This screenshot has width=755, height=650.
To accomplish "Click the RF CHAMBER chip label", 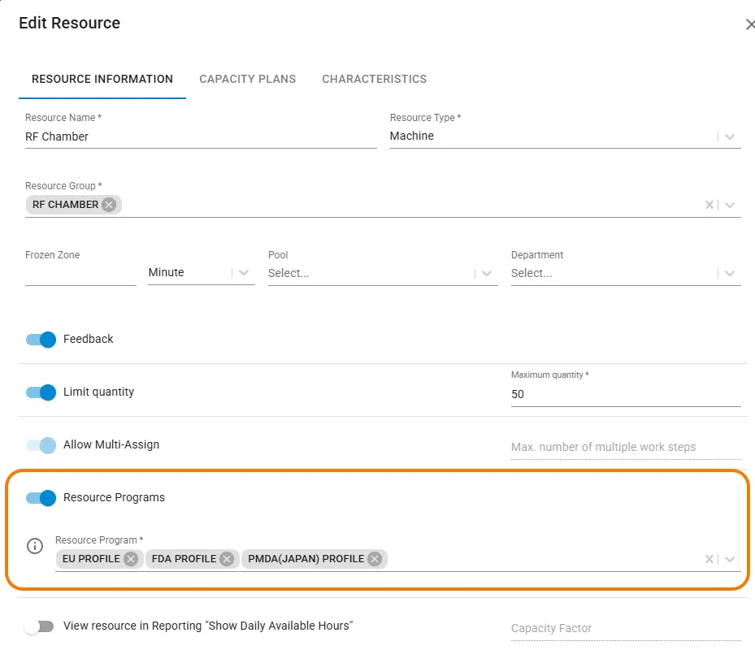I will click(x=66, y=205).
